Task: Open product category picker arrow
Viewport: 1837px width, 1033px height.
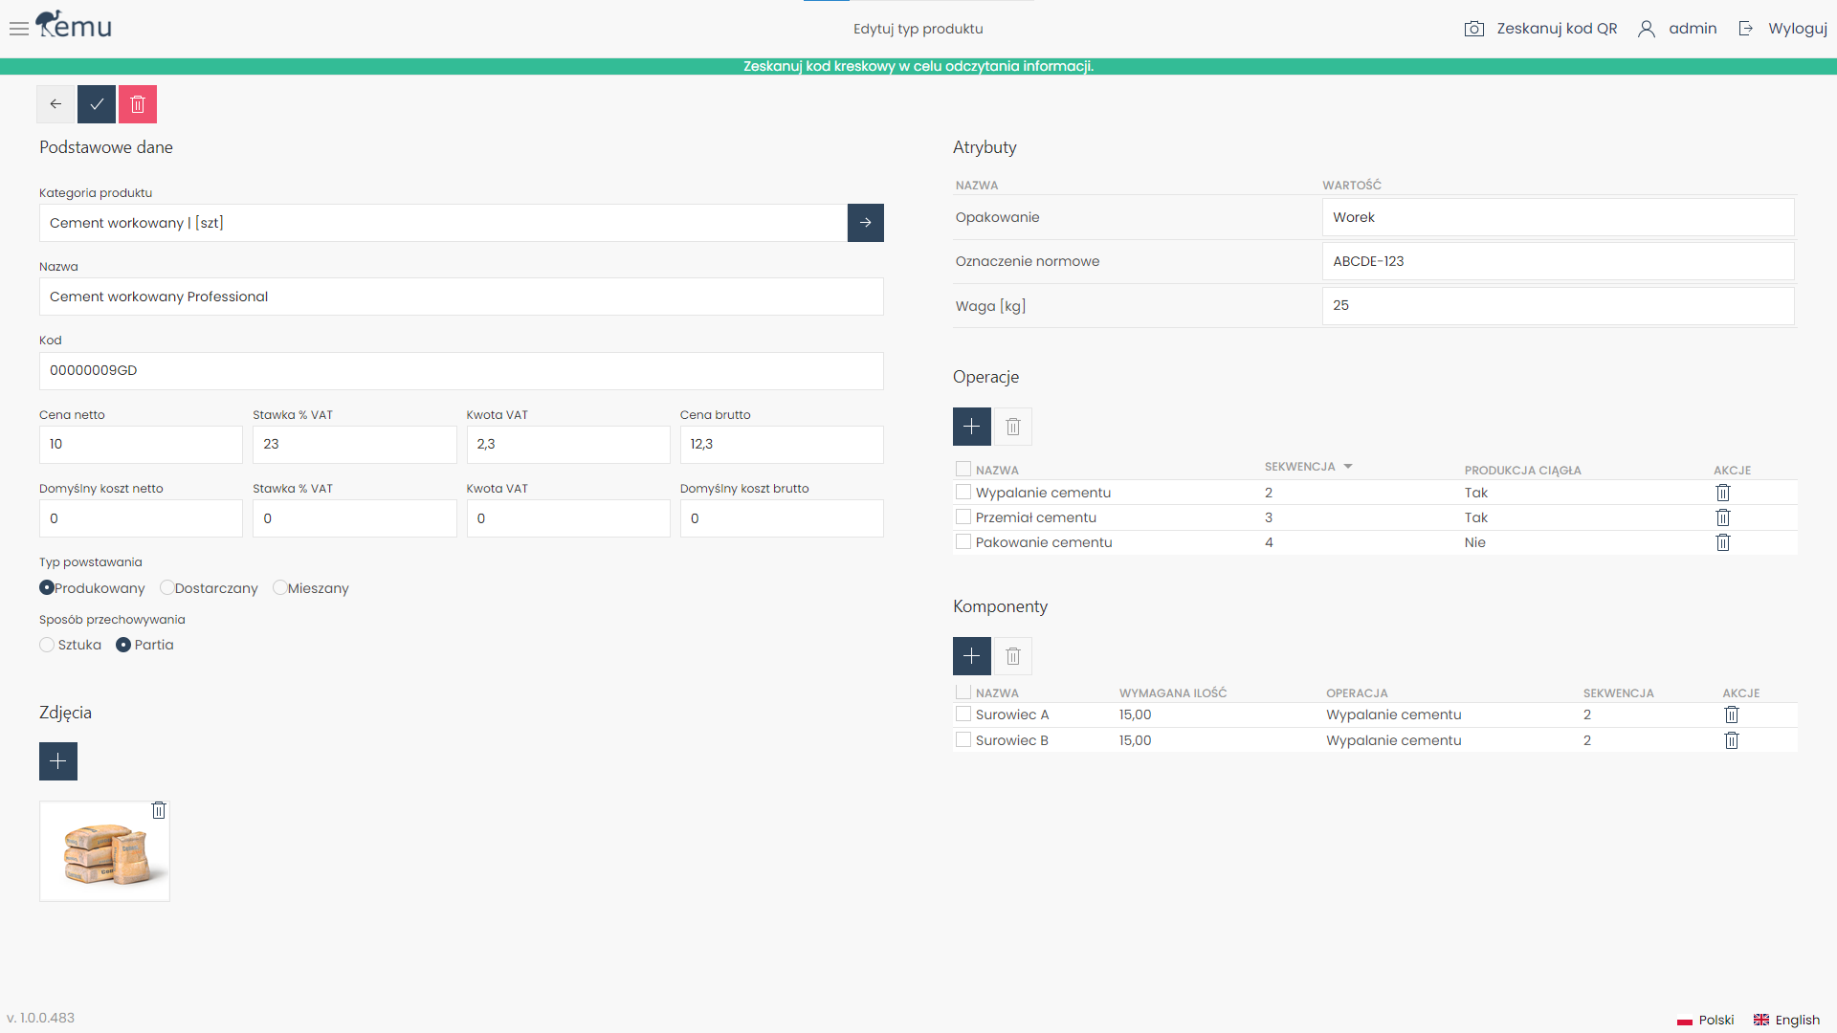Action: 865,223
